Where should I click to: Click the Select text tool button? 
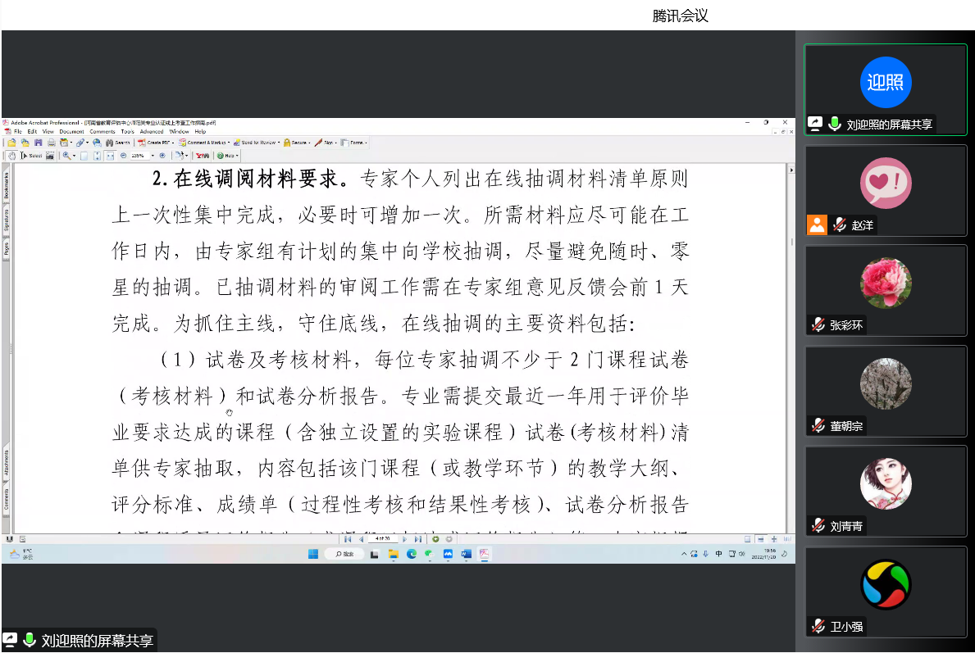(x=31, y=155)
